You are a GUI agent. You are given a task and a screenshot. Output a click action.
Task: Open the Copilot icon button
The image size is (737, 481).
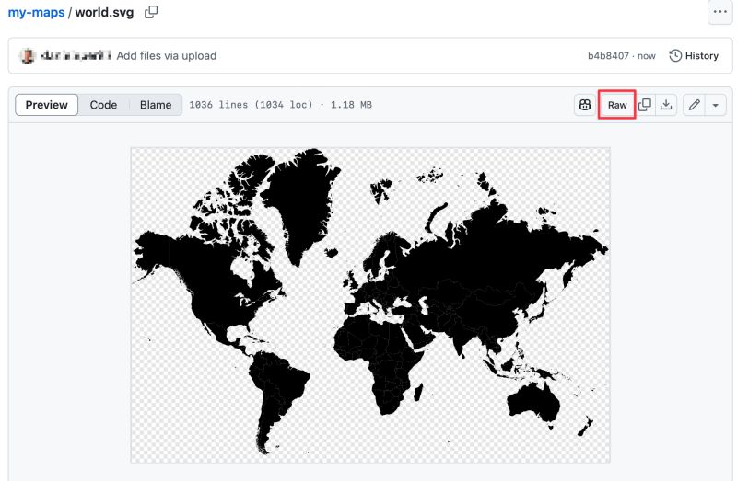(585, 105)
